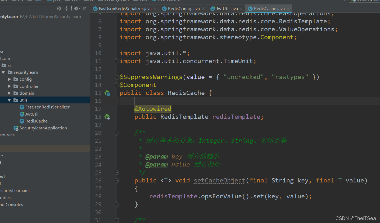This screenshot has height=223, width=380.
Task: Select SecuritylearnApplication in project tree
Action: tap(43, 128)
